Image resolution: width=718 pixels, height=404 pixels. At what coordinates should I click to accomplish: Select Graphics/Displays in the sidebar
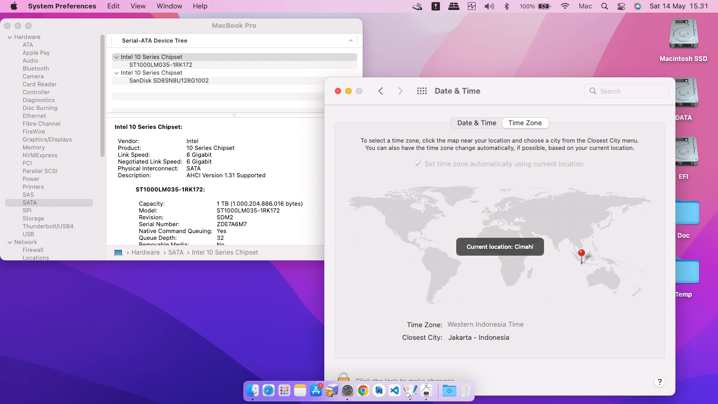point(47,139)
